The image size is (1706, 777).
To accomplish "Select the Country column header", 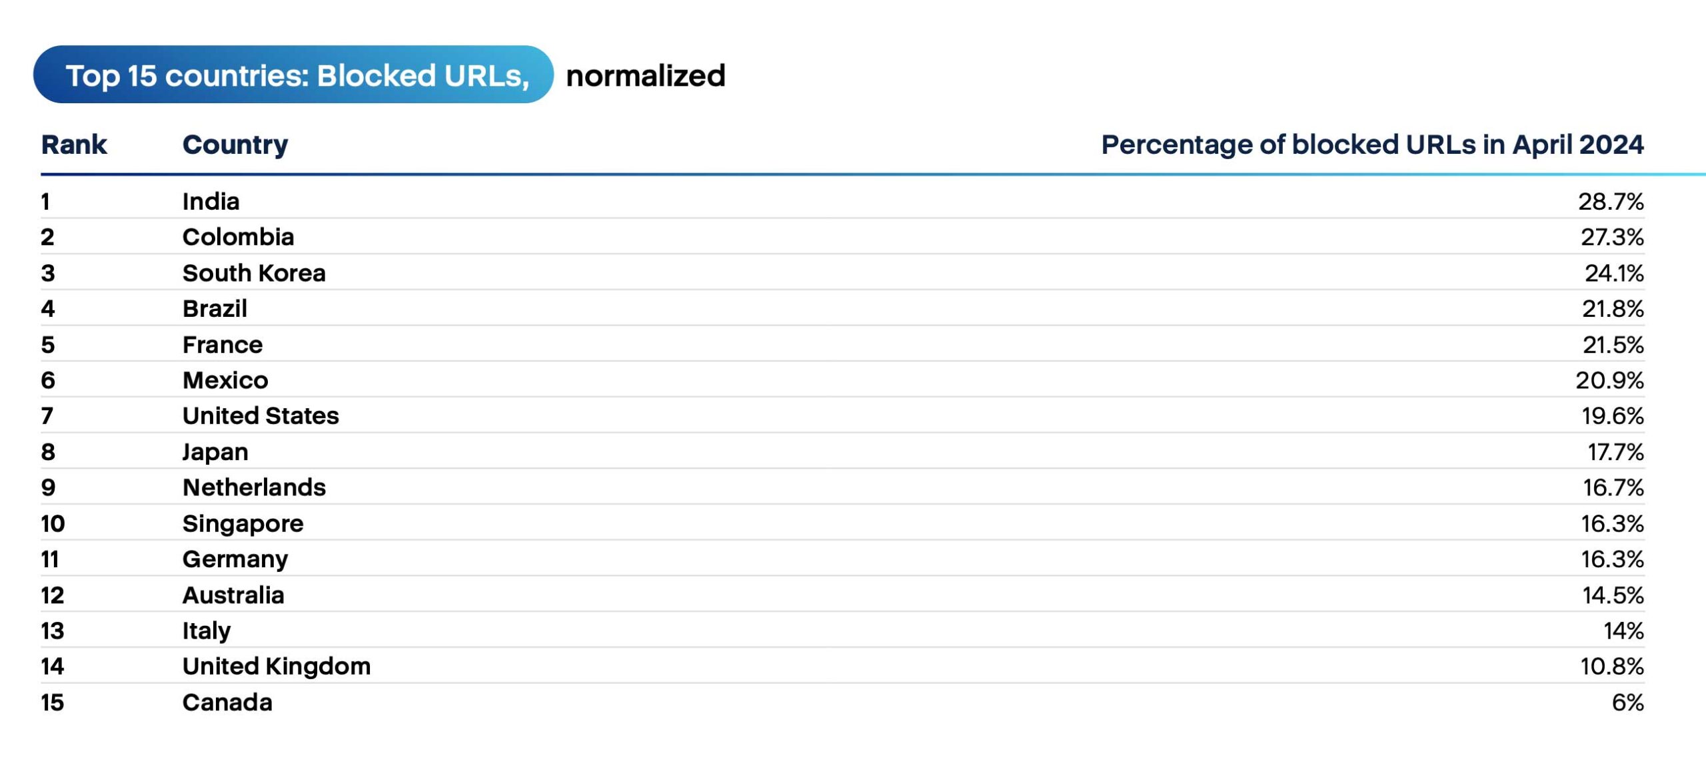I will 235,144.
